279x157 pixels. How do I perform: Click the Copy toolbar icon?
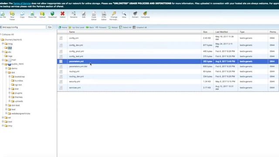pos(22,14)
